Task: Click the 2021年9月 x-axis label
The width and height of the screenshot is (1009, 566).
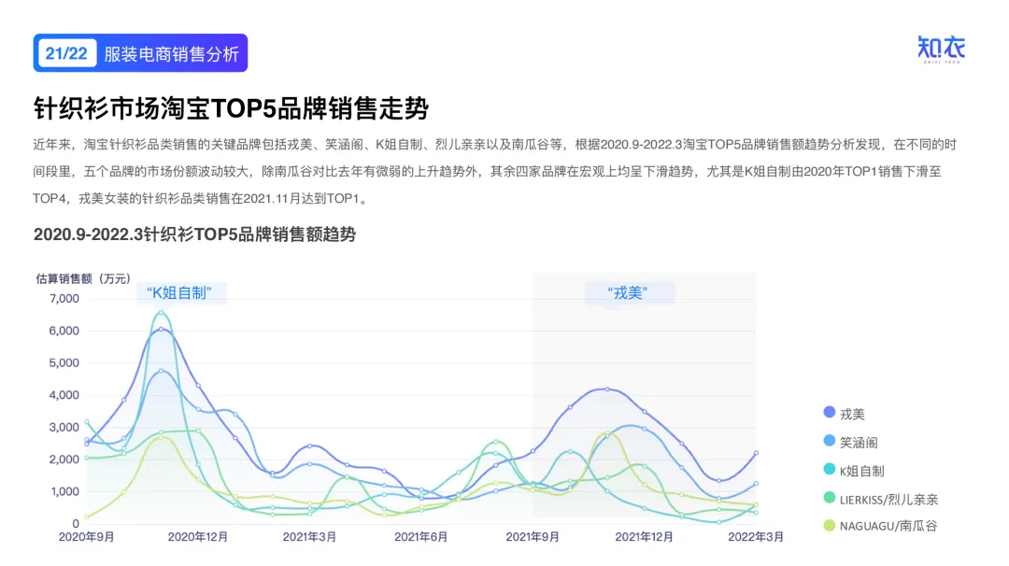Action: click(x=533, y=537)
